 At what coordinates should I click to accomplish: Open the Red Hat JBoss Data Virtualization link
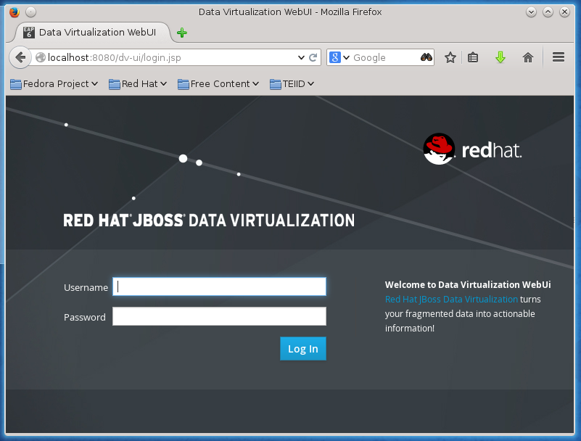451,299
